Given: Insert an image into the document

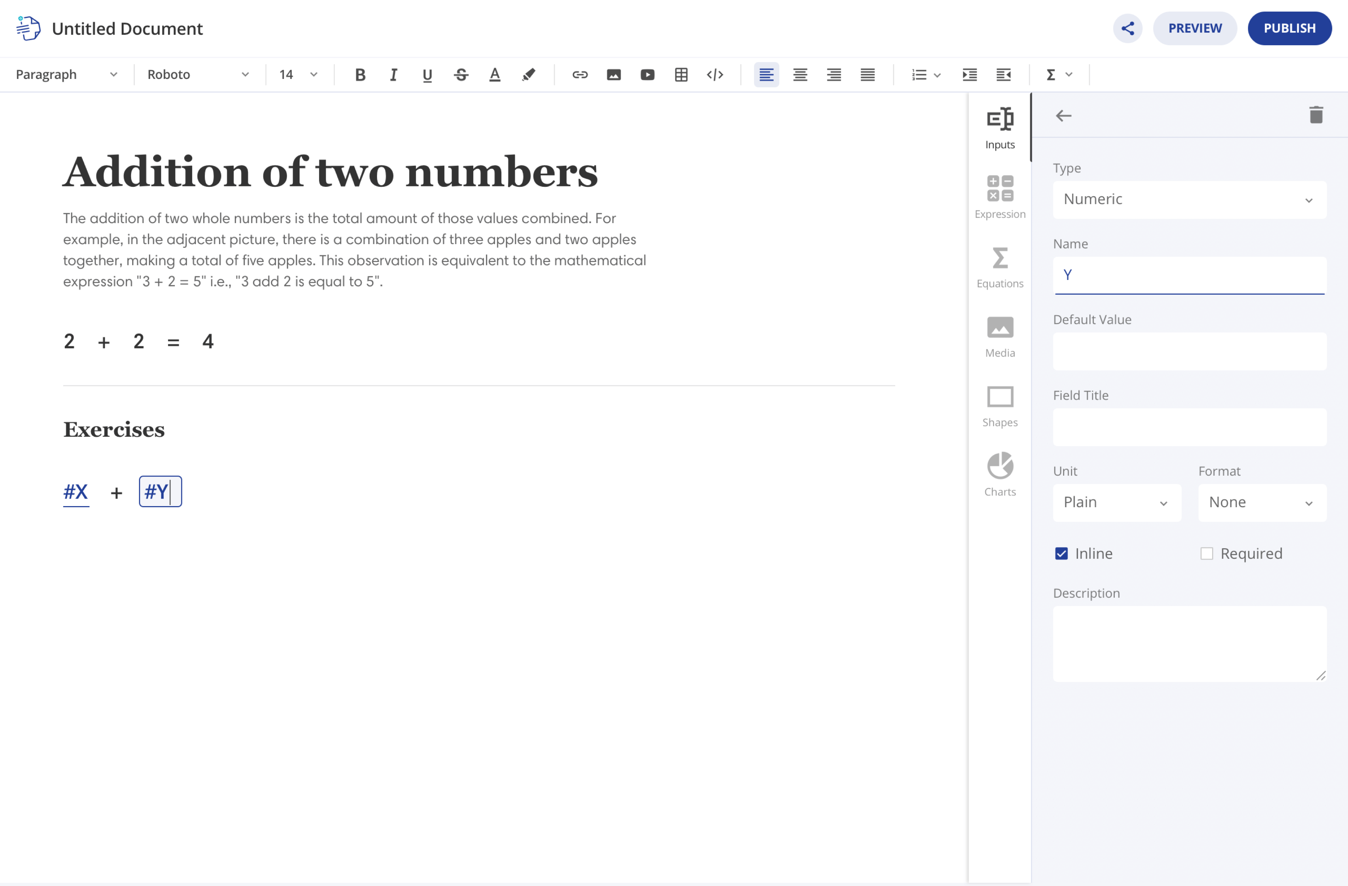Looking at the screenshot, I should (x=613, y=74).
